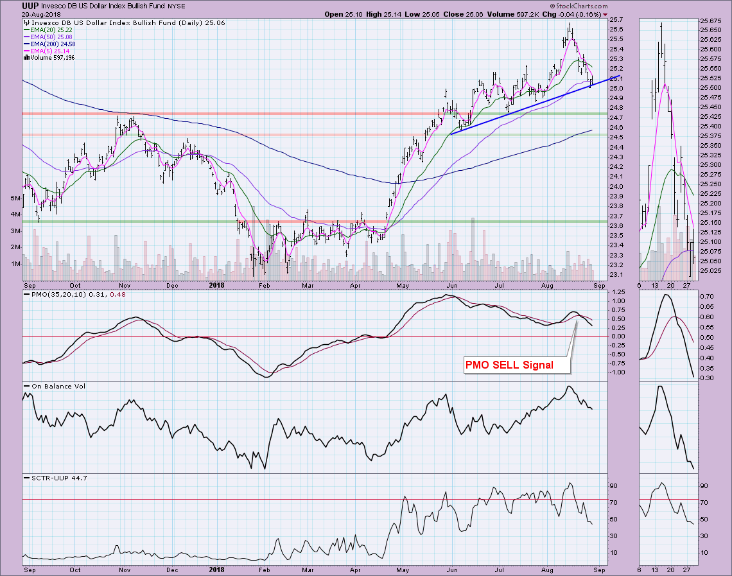
Task: Click the Close 25.06 value
Action: [463, 15]
